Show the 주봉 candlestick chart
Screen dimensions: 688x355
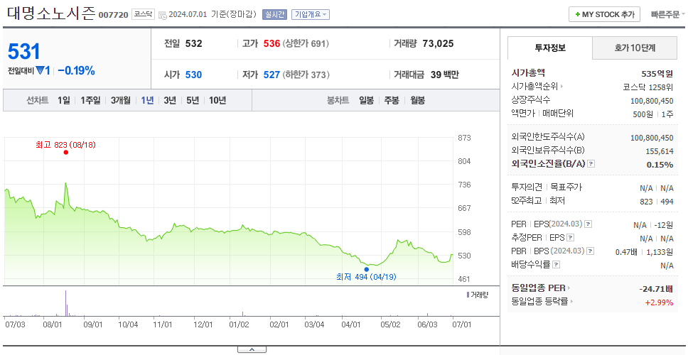(x=392, y=100)
